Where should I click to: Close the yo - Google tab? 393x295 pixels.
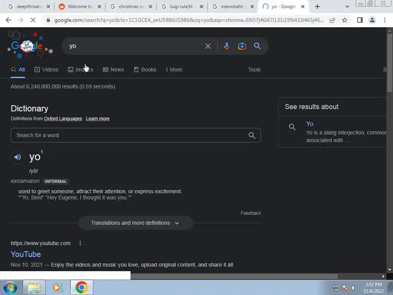(x=303, y=7)
